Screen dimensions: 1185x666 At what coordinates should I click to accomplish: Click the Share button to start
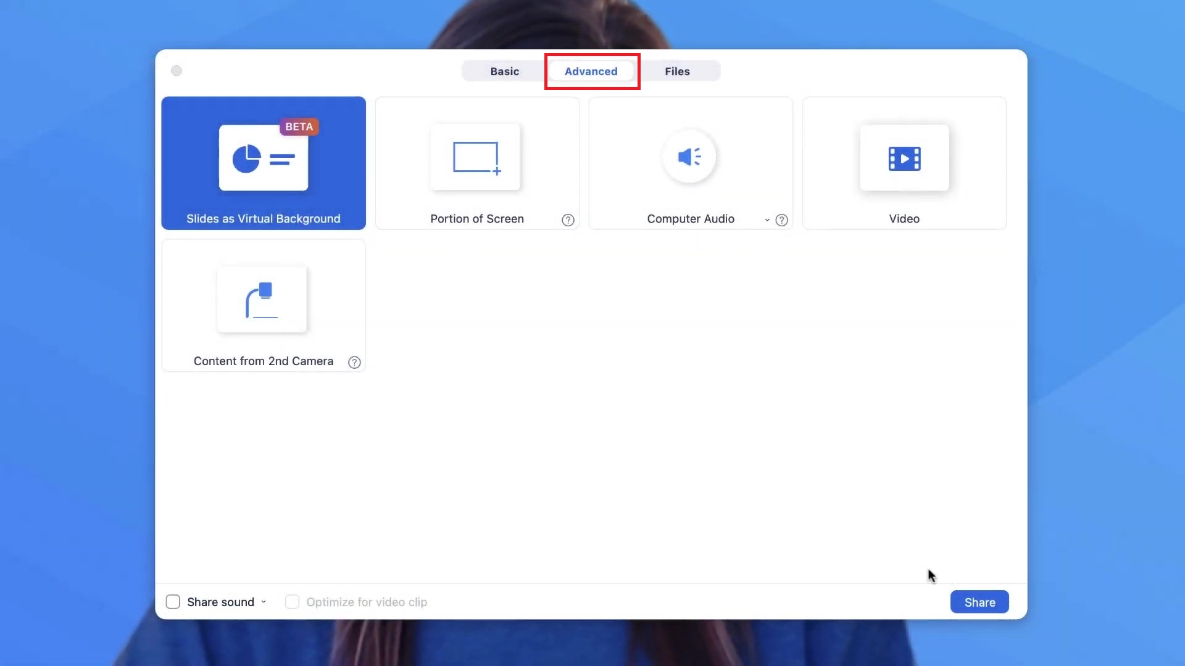tap(979, 602)
